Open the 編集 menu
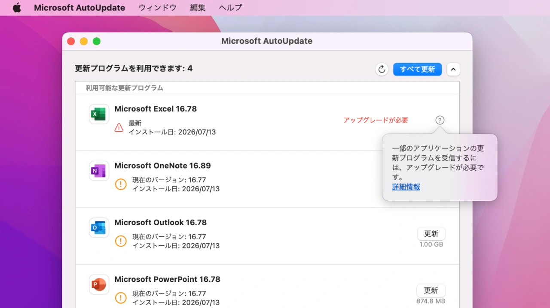This screenshot has width=550, height=308. pyautogui.click(x=198, y=8)
